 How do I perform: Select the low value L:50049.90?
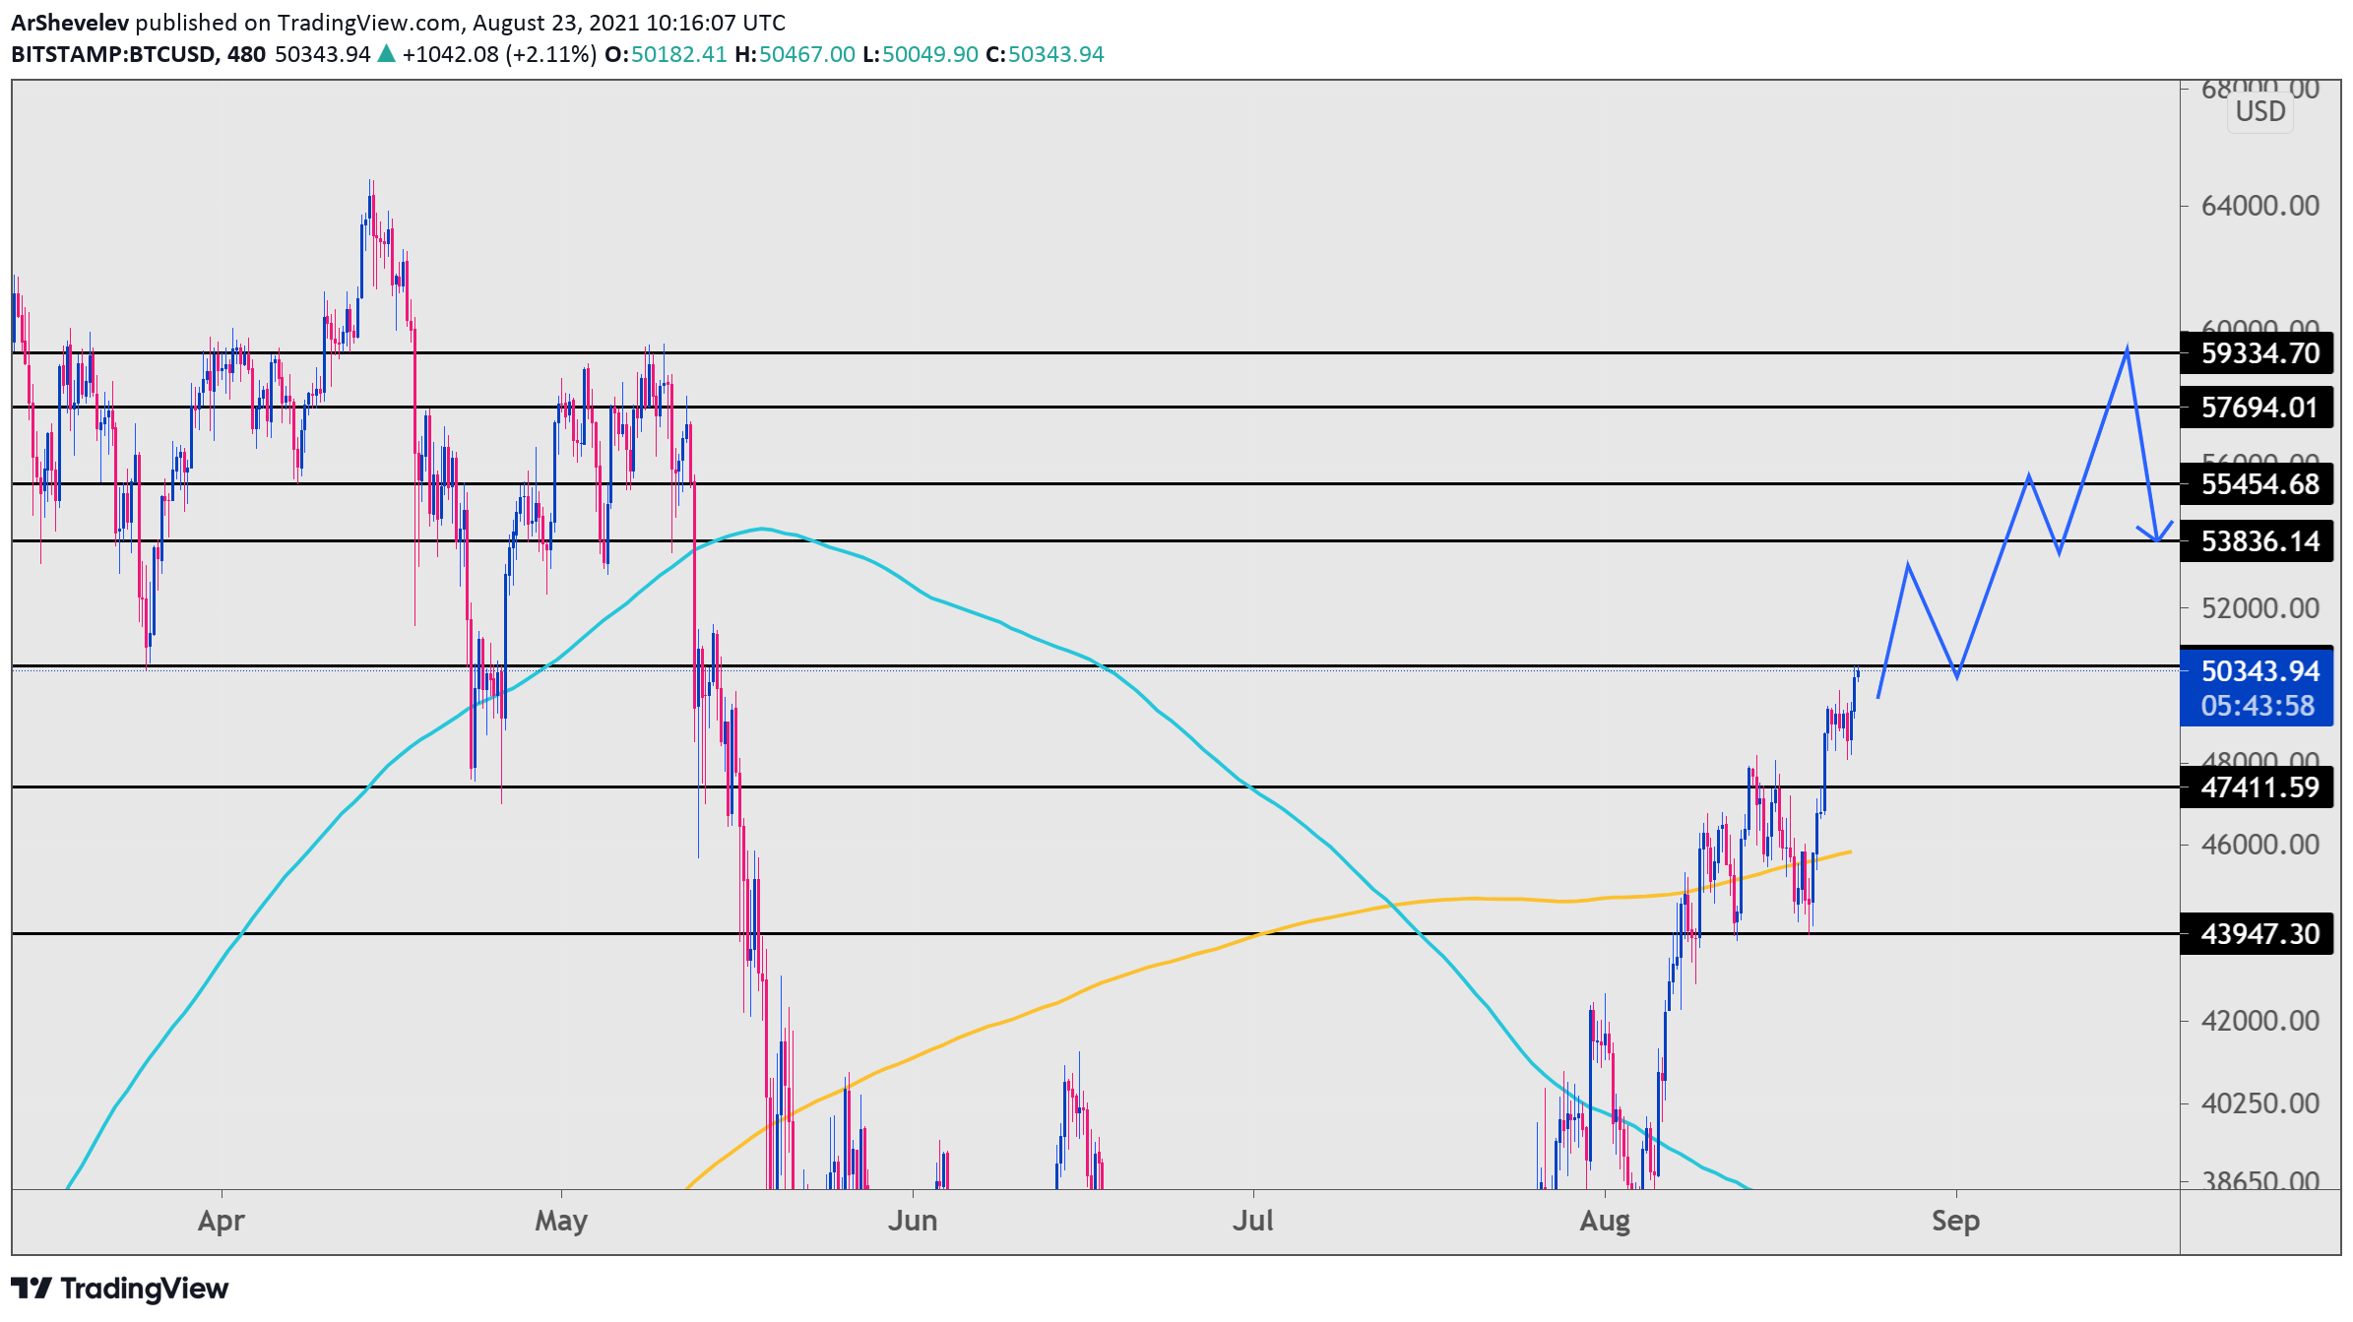tap(921, 54)
